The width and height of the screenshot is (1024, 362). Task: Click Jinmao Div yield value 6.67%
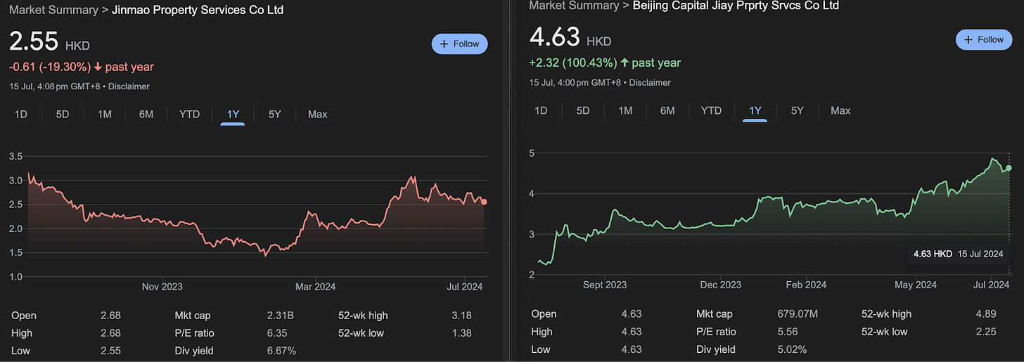point(282,351)
